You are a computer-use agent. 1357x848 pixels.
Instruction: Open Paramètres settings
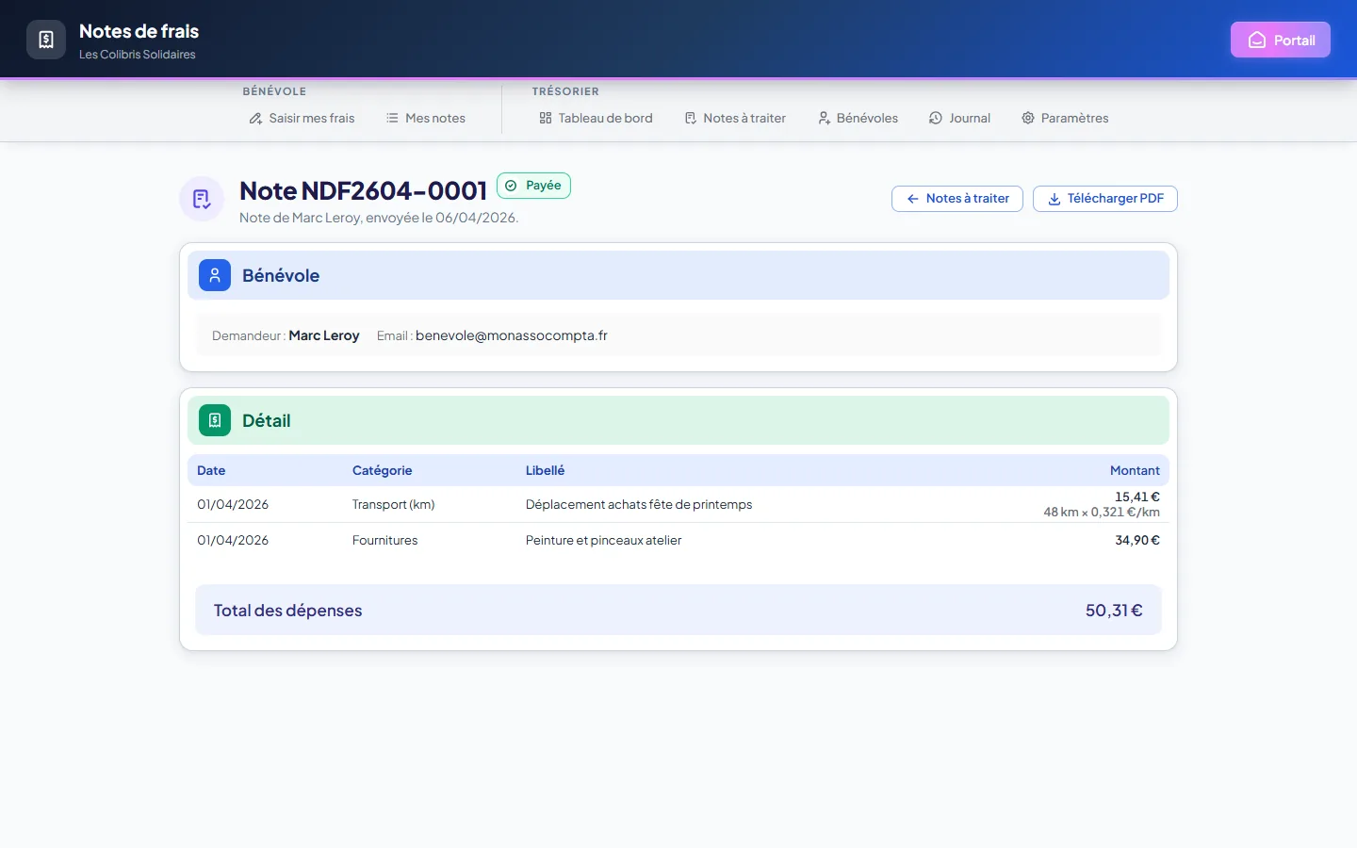click(x=1065, y=118)
